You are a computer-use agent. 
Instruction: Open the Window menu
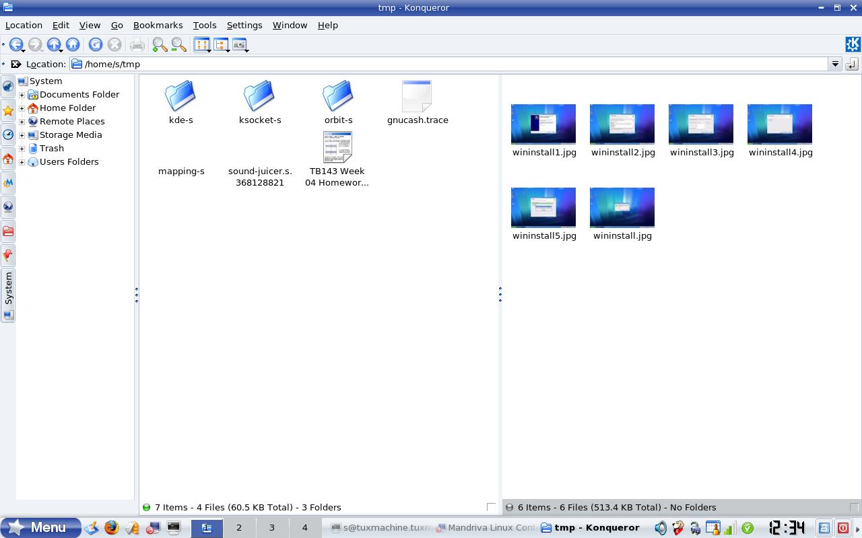(290, 25)
